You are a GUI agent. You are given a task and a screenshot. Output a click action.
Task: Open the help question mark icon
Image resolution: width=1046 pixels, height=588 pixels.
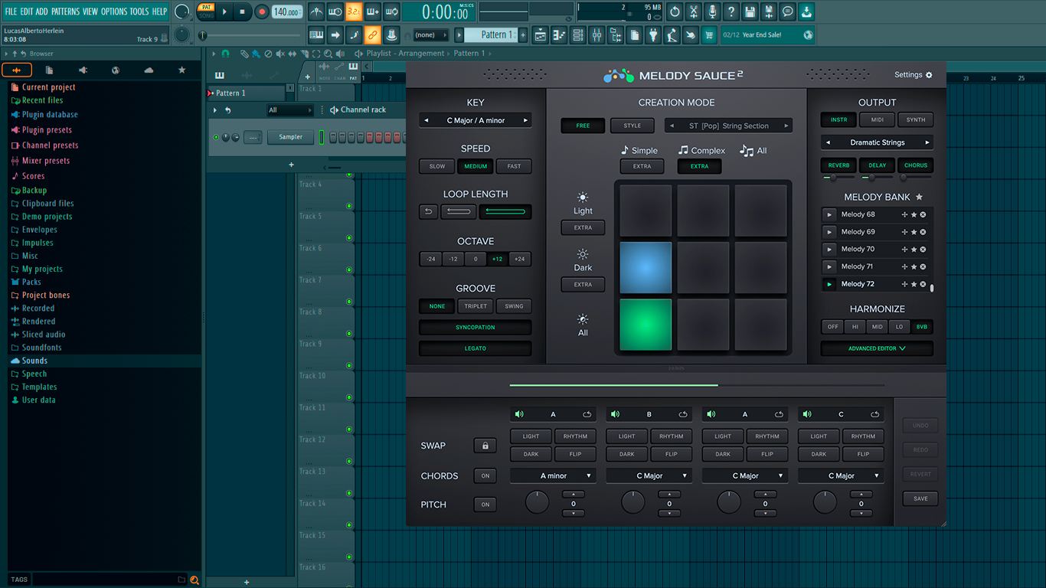pyautogui.click(x=731, y=11)
